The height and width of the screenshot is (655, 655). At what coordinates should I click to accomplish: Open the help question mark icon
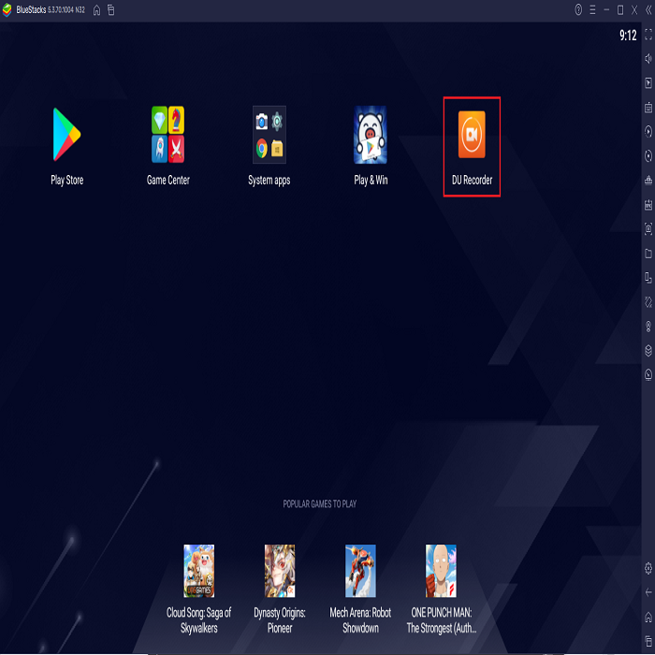[578, 10]
